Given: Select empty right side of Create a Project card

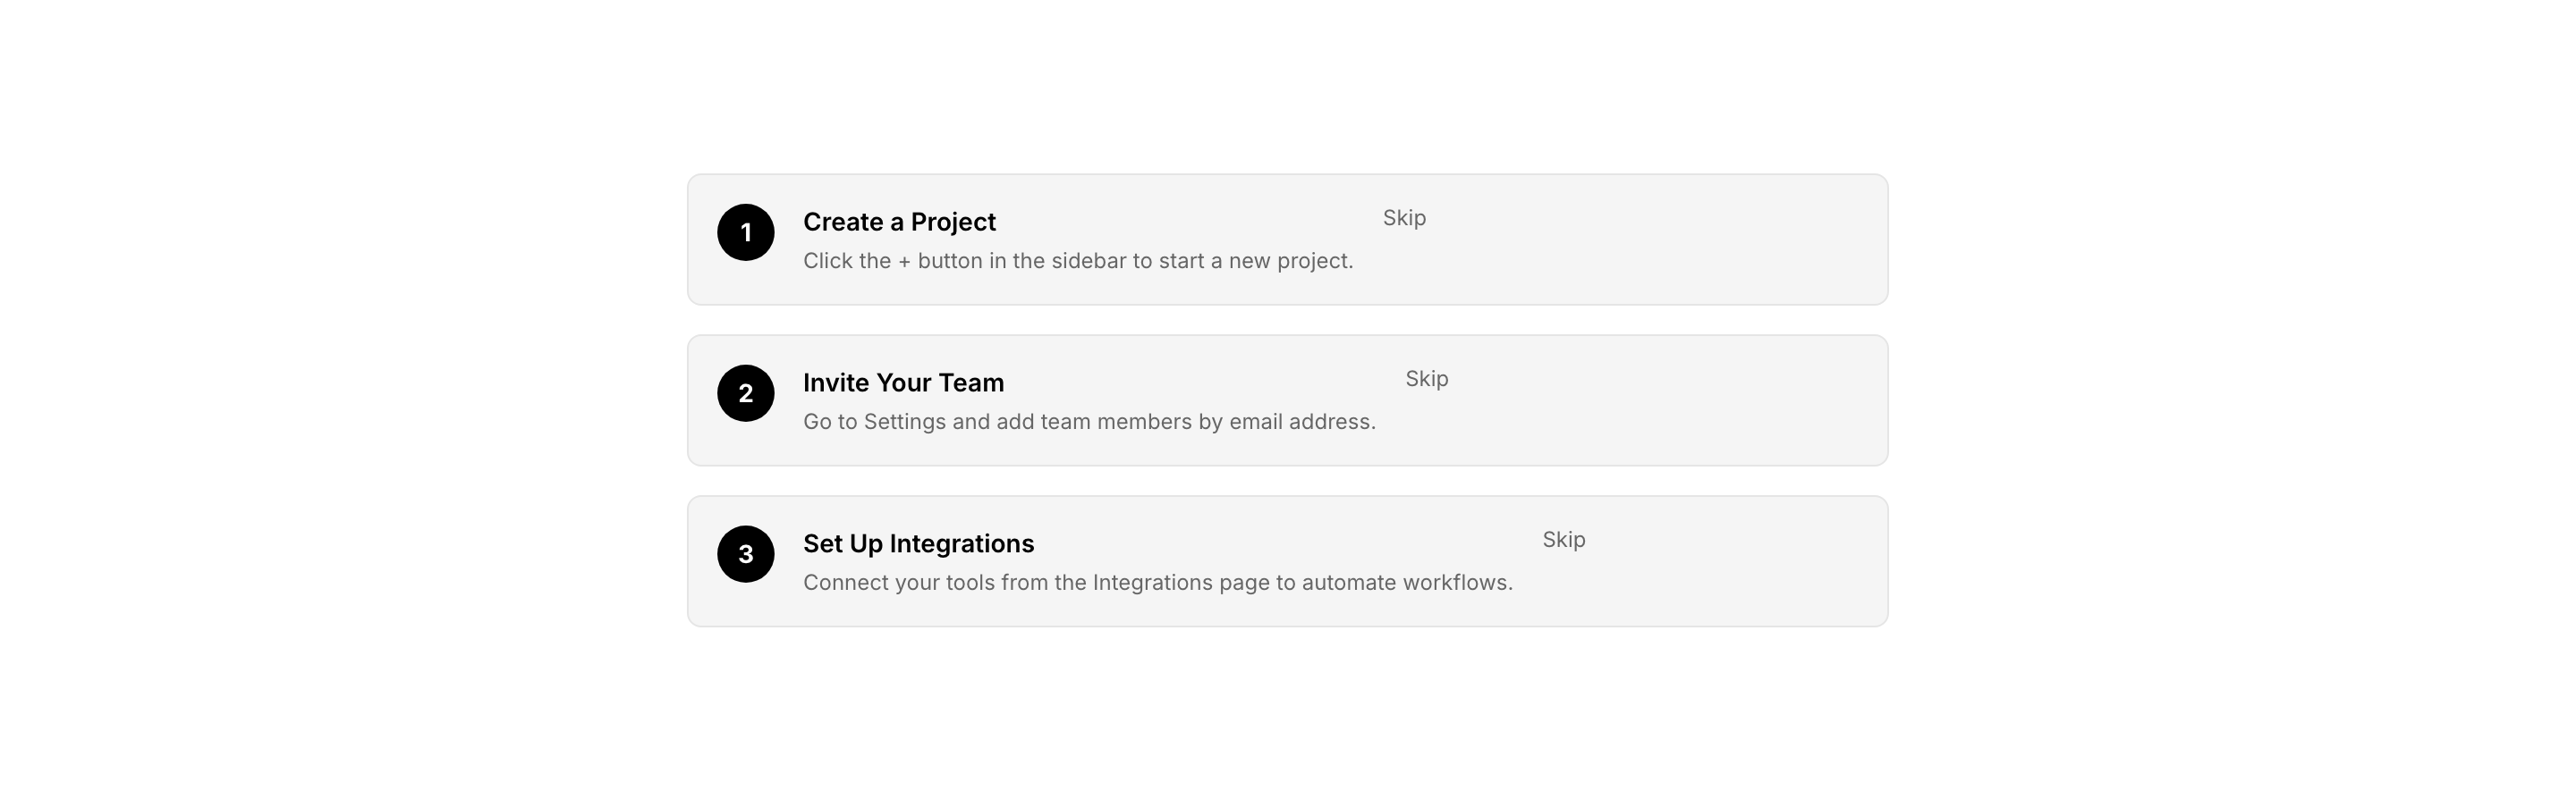Looking at the screenshot, I should pos(1700,240).
